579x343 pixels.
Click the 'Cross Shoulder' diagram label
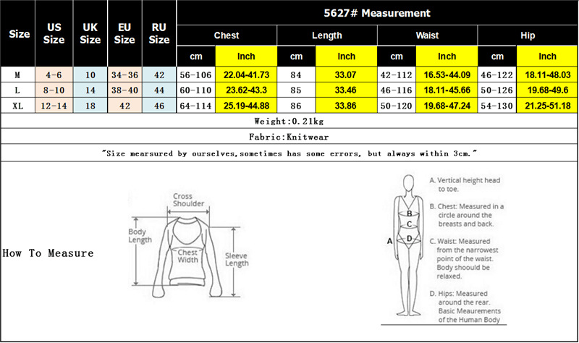pos(188,200)
